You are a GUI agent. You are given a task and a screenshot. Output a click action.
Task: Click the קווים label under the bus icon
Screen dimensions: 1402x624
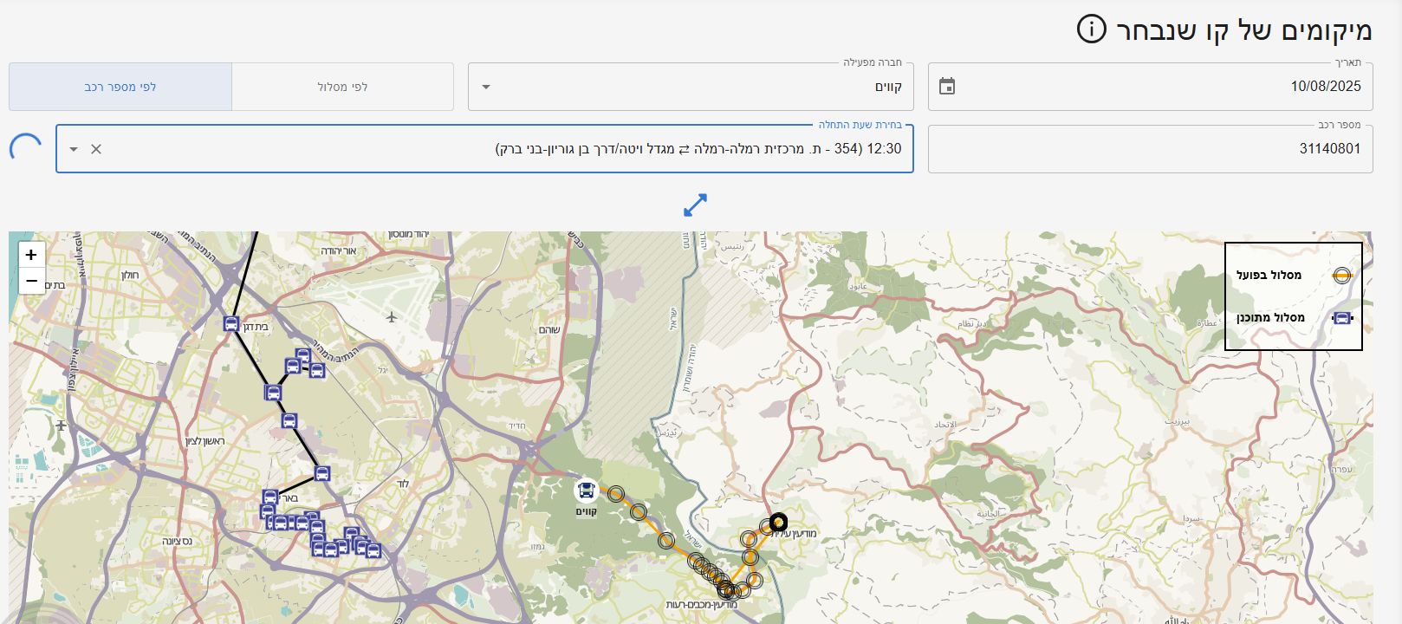click(x=587, y=512)
